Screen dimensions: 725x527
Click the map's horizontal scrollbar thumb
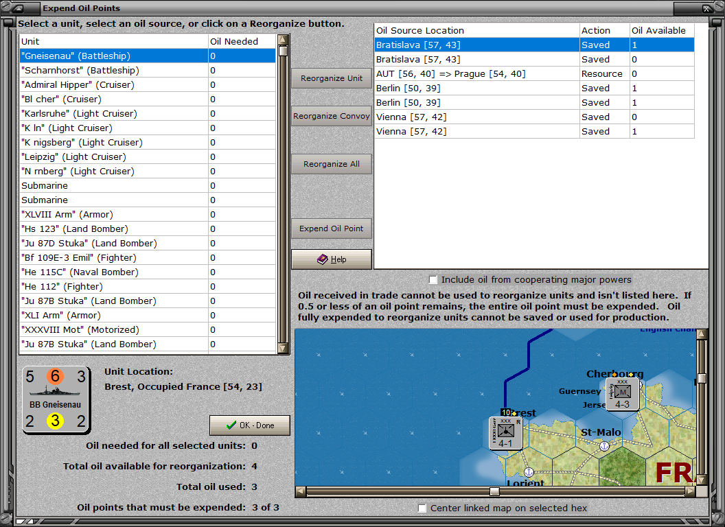pyautogui.click(x=494, y=491)
